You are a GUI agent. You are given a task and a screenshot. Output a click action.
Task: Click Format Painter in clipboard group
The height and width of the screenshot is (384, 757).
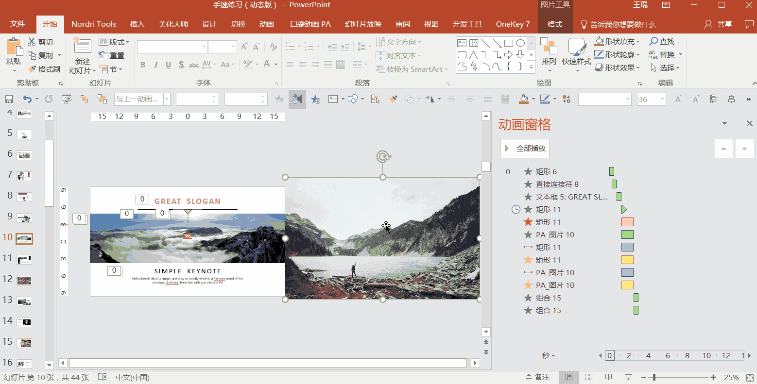tap(44, 69)
